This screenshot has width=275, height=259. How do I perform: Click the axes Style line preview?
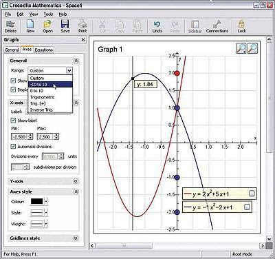point(36,213)
